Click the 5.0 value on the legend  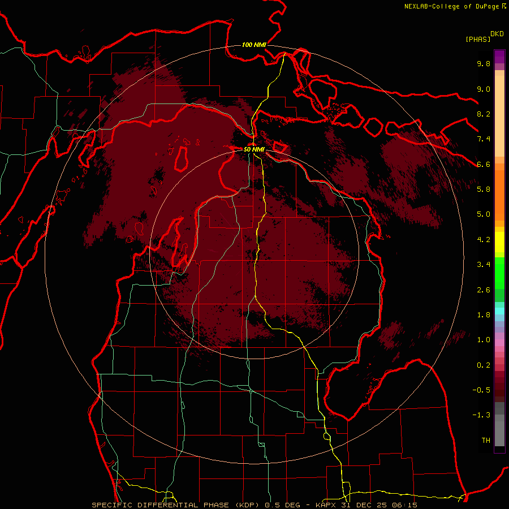[484, 214]
